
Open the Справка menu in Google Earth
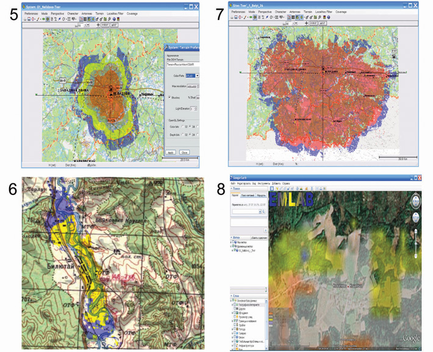[286, 183]
